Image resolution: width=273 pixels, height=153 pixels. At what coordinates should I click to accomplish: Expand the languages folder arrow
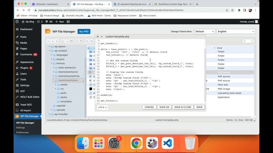pyautogui.click(x=52, y=55)
